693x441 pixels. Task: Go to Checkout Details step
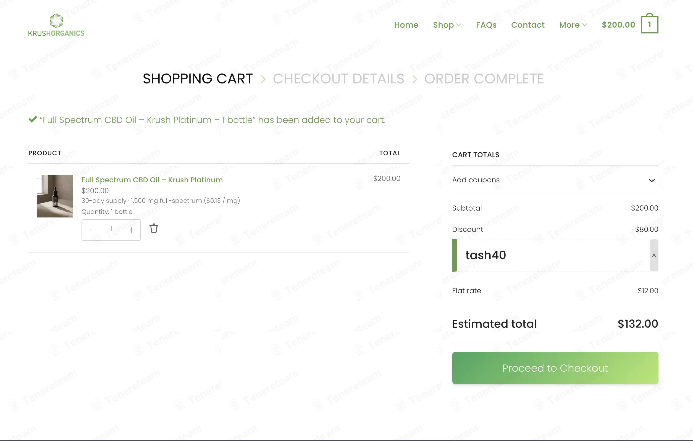point(338,78)
